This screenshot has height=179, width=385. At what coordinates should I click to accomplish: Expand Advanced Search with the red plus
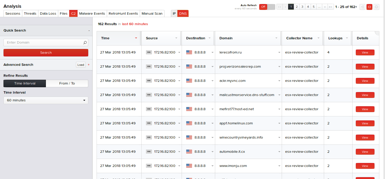pos(89,65)
